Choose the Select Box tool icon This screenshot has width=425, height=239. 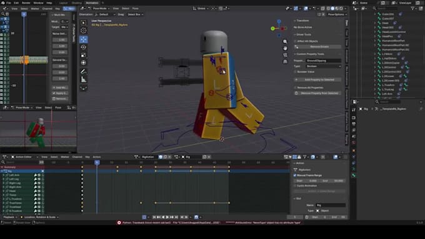84,23
